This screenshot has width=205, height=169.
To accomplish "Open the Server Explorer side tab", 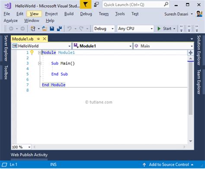I will pyautogui.click(x=6, y=48).
